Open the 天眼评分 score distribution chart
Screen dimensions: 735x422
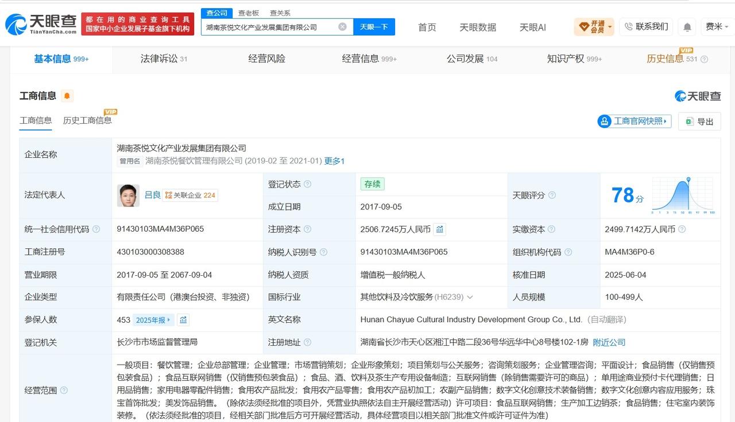[x=683, y=196]
